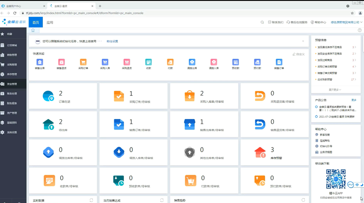Screen dimensions: 364x203
Task: Open a new browser tab
Action: click(100, 6)
